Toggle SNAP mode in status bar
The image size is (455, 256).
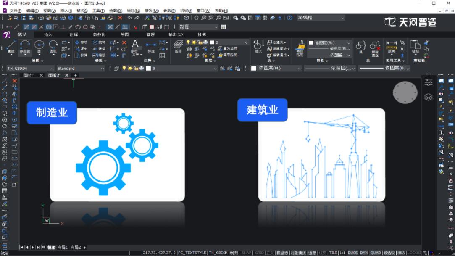click(x=246, y=253)
